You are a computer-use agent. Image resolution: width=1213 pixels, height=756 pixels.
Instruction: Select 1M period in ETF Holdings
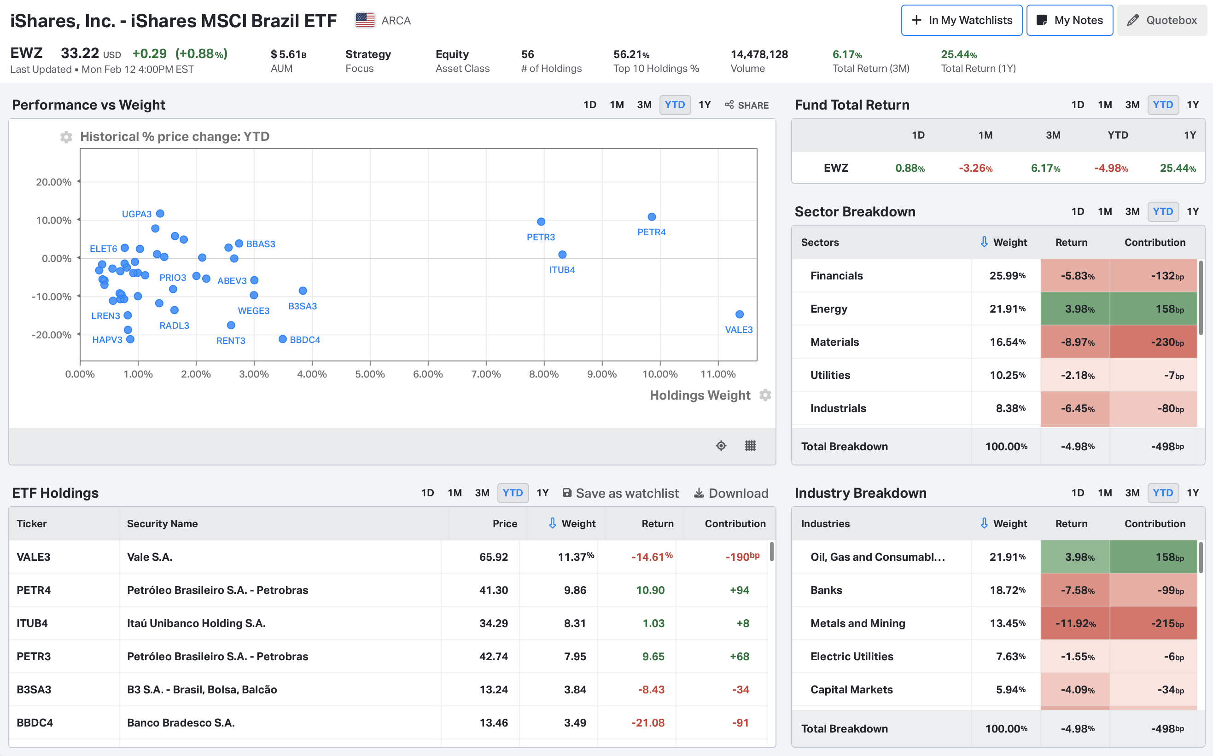(x=455, y=493)
